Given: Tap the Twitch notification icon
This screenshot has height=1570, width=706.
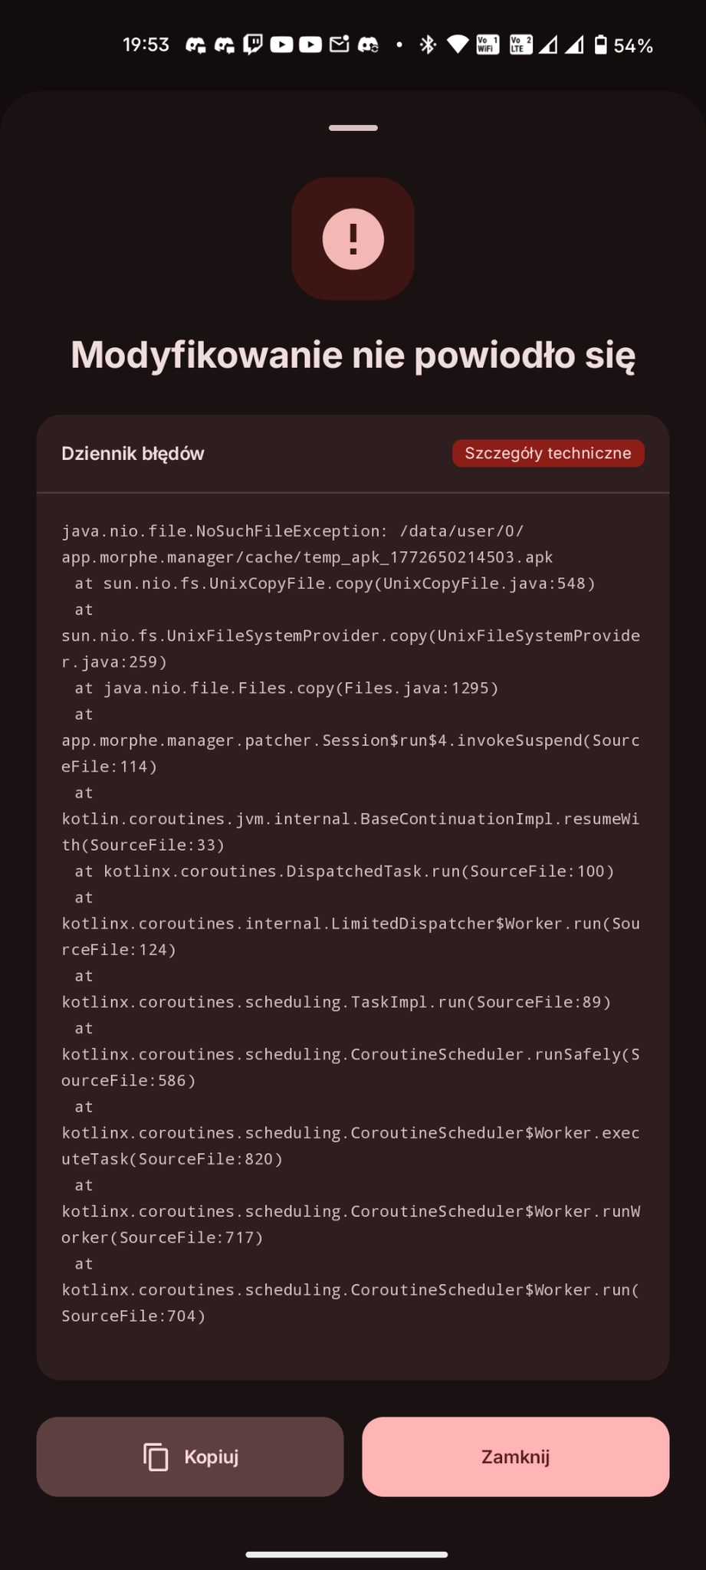Looking at the screenshot, I should tap(253, 45).
